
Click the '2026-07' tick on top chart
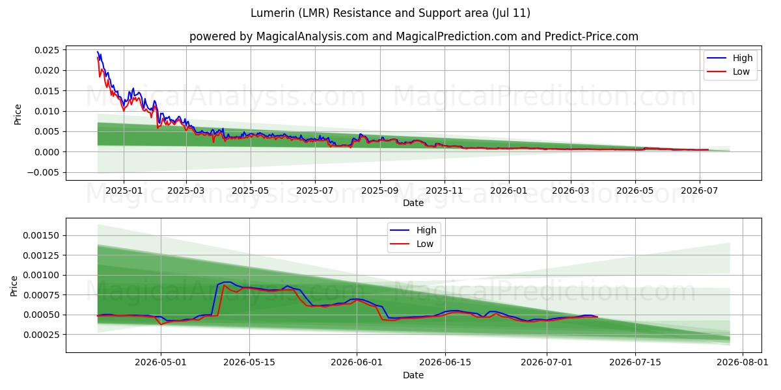point(700,190)
